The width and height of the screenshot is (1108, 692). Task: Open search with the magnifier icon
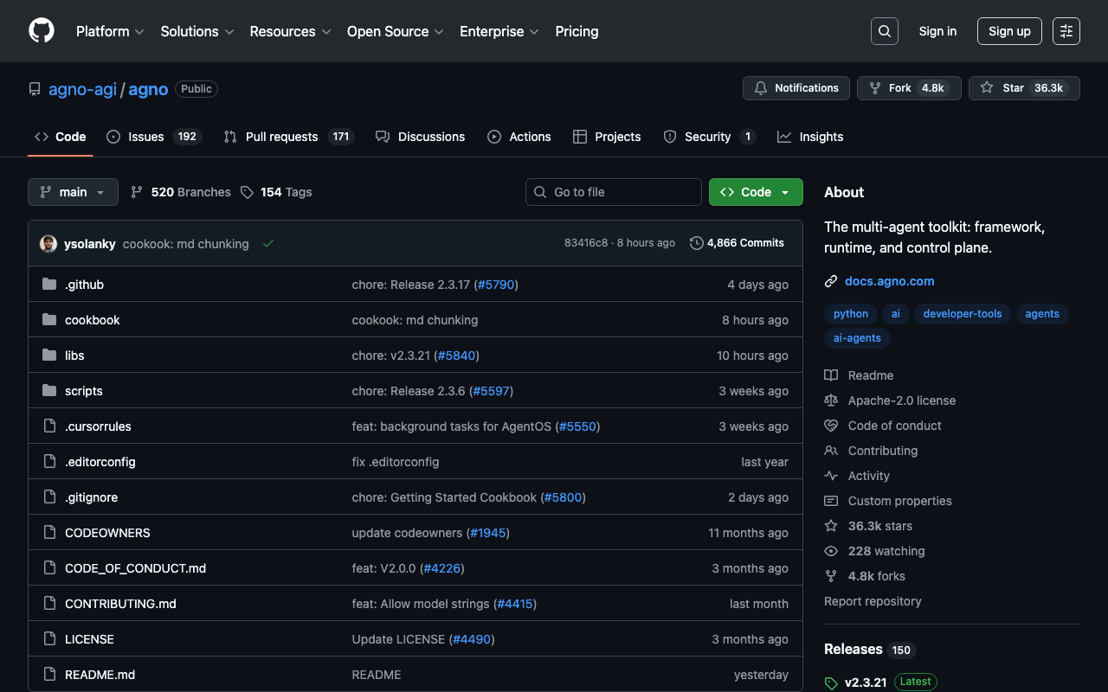(x=884, y=31)
